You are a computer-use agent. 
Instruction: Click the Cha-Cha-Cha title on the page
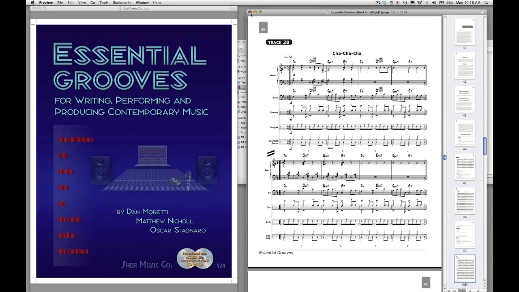click(x=347, y=53)
